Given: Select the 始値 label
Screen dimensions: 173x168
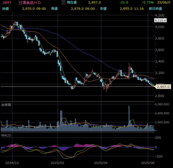Looking at the screenshot, I should click(x=6, y=8).
